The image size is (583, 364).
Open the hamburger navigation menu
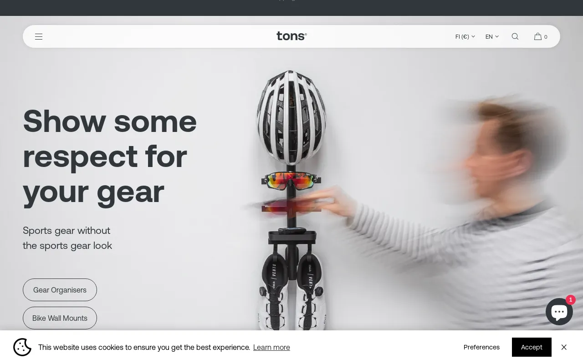[x=39, y=36]
